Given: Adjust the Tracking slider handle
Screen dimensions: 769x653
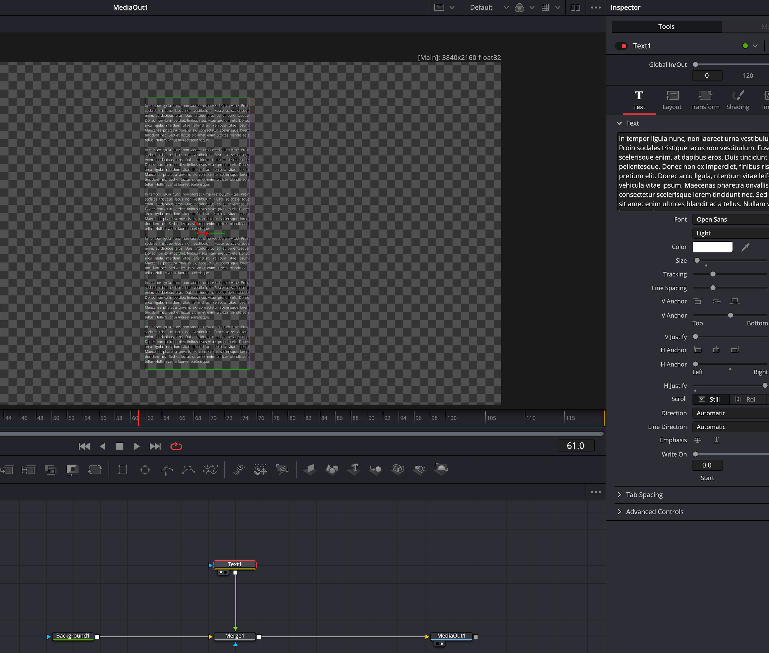Looking at the screenshot, I should tap(713, 274).
